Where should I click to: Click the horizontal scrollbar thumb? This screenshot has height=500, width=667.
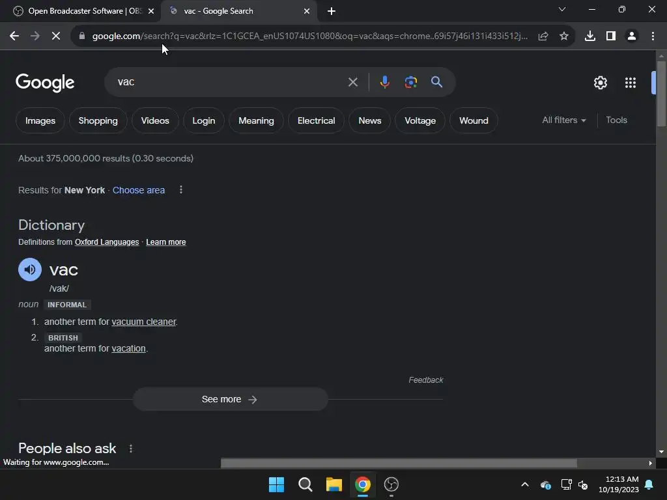coord(399,463)
